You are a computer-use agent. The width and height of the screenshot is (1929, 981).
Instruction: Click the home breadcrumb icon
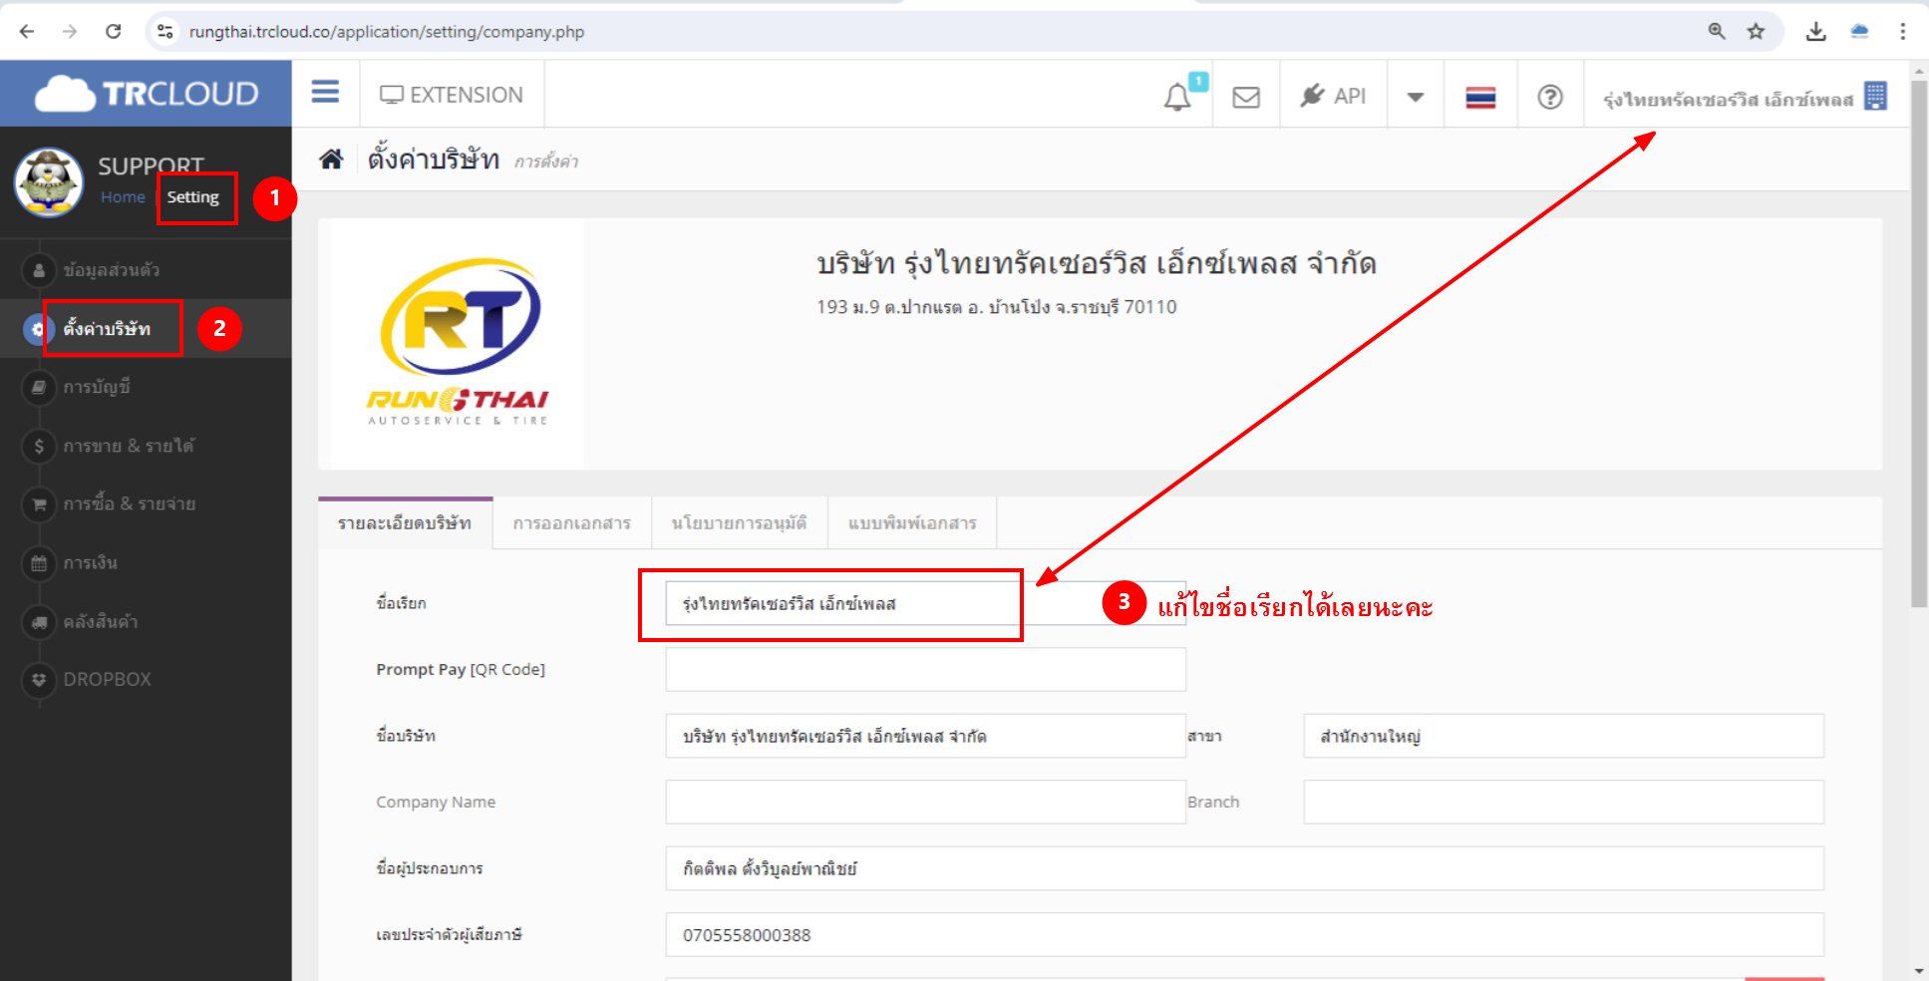(331, 159)
